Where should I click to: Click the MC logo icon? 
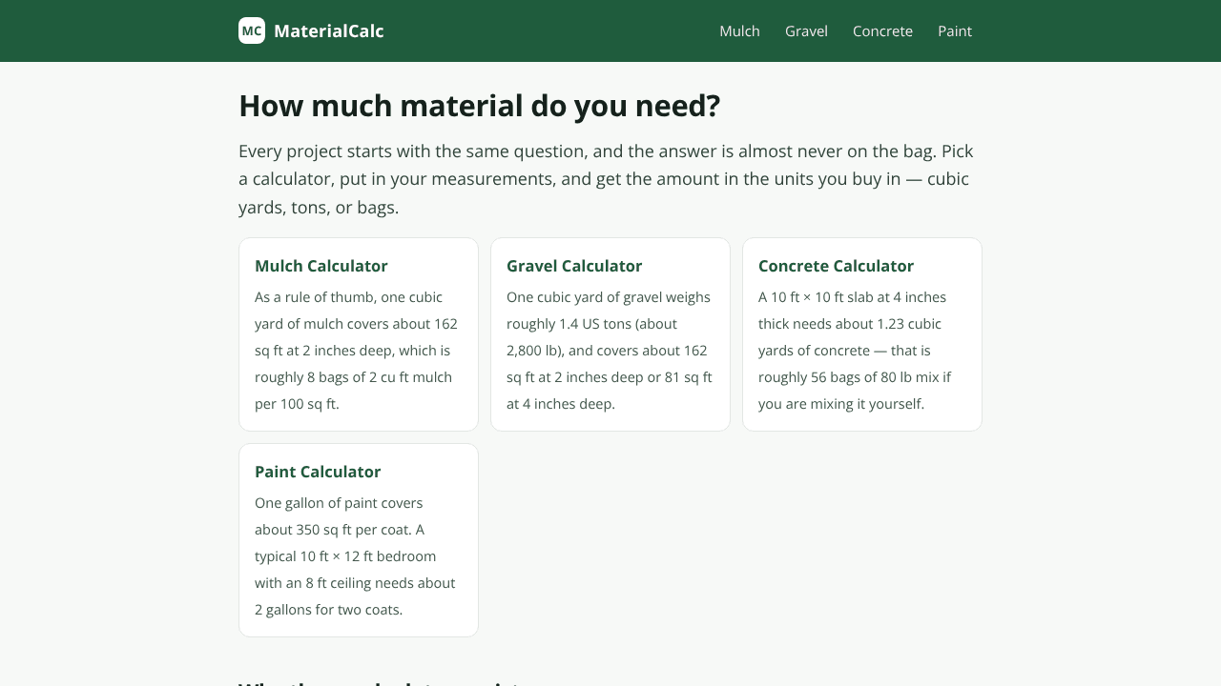tap(252, 30)
